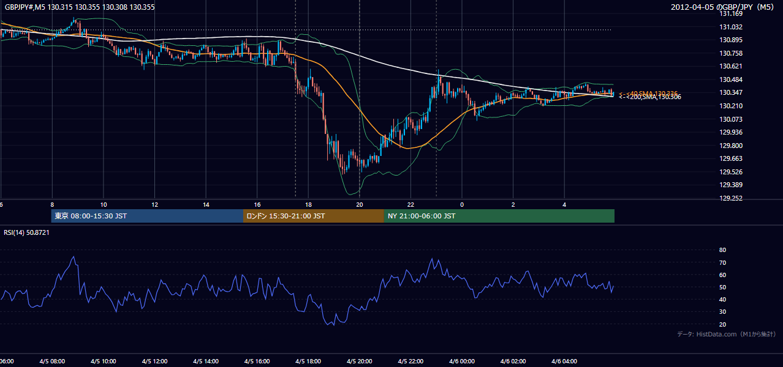Click the GBPJPY#,M5 price header text
783x367 pixels.
click(80, 7)
